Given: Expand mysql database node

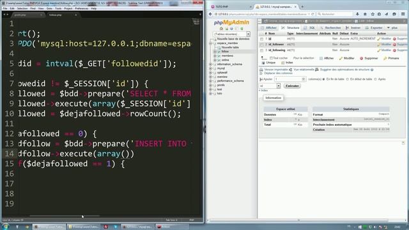Looking at the screenshot, I should 211,68.
